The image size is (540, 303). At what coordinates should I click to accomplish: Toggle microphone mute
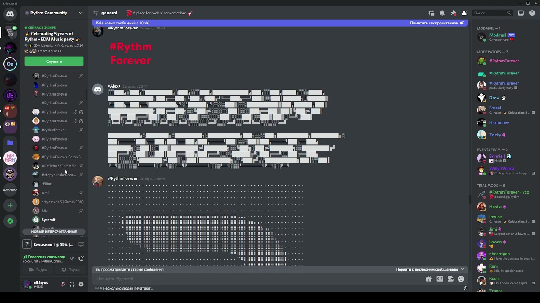point(63,284)
